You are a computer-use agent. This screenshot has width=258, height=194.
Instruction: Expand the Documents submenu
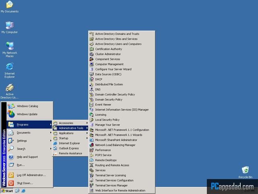29,133
